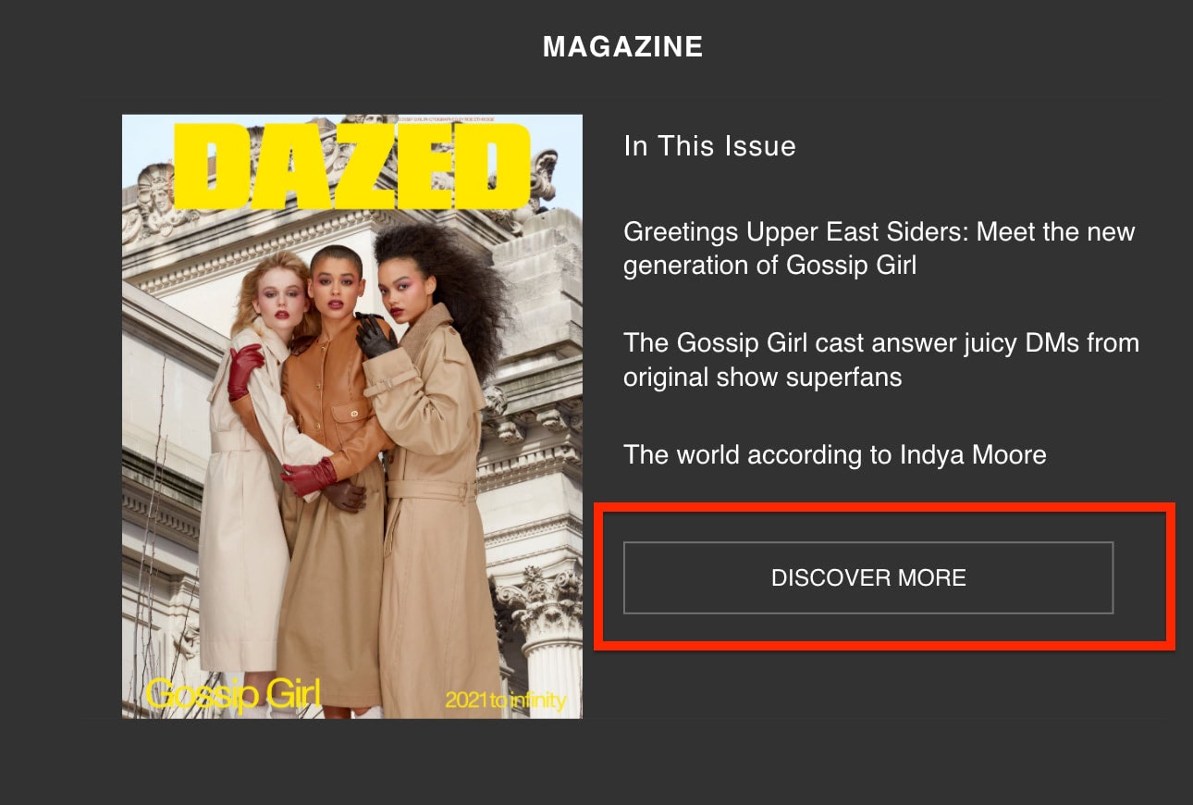The width and height of the screenshot is (1193, 805).
Task: Click the yellow DAZED logo on the cover
Action: [352, 166]
